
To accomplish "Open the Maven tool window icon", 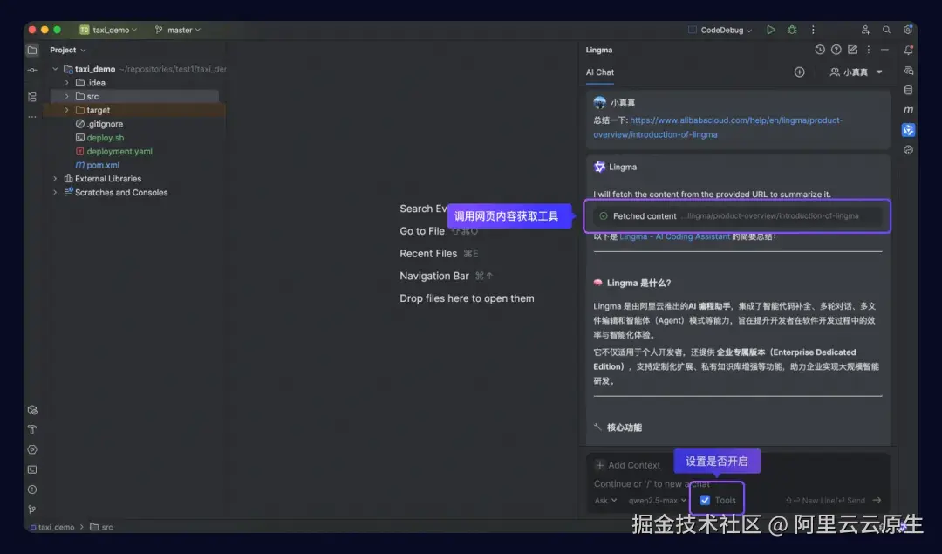I will [908, 110].
